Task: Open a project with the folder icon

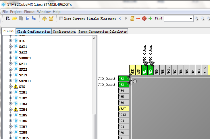Action: tap(14, 18)
